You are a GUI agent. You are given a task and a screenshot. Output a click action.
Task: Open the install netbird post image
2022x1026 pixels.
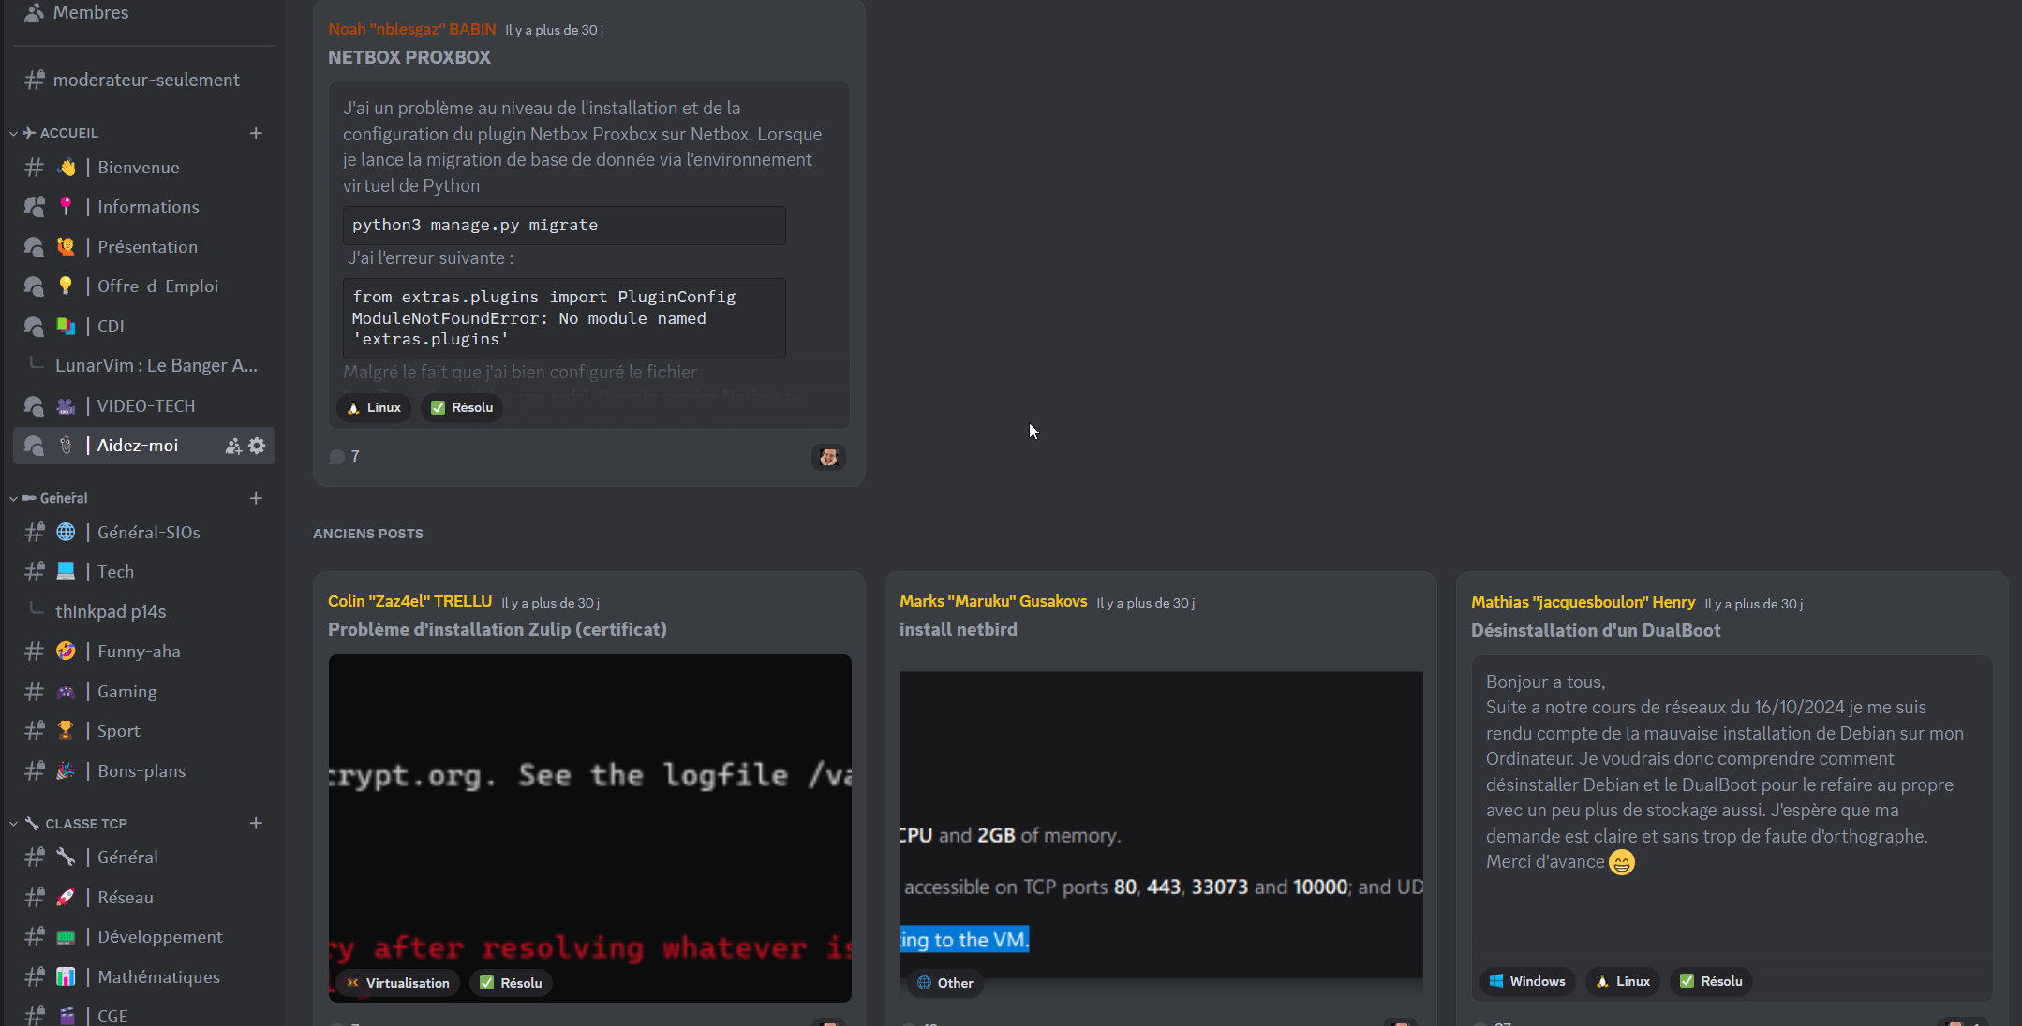[x=1161, y=824]
